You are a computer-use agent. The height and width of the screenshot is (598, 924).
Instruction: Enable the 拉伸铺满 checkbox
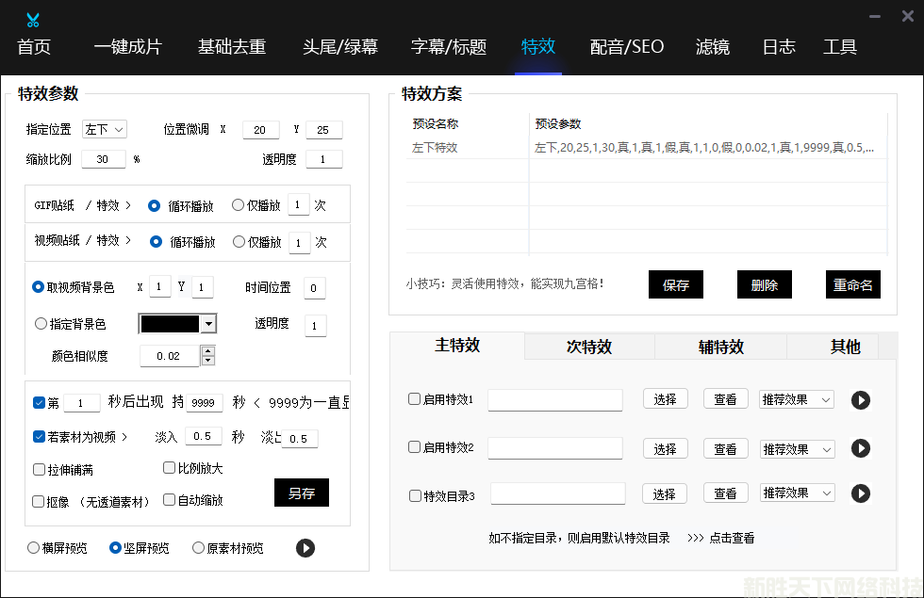pyautogui.click(x=40, y=469)
